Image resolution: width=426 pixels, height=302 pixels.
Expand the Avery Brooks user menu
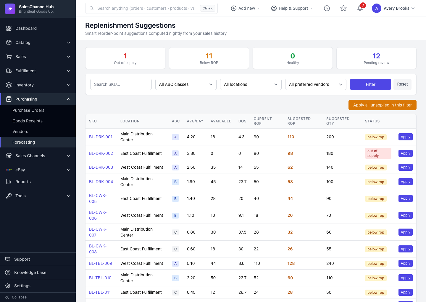(393, 8)
